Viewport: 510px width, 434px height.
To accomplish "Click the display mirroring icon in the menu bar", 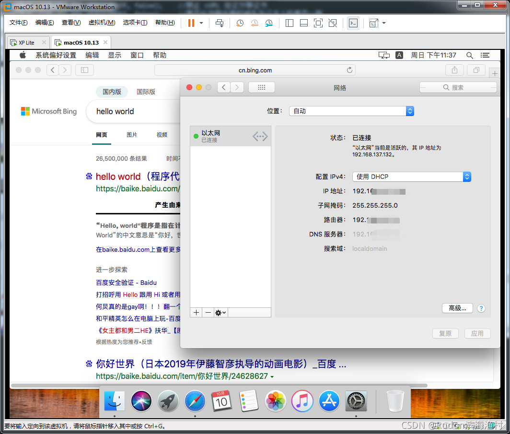I will tap(384, 55).
